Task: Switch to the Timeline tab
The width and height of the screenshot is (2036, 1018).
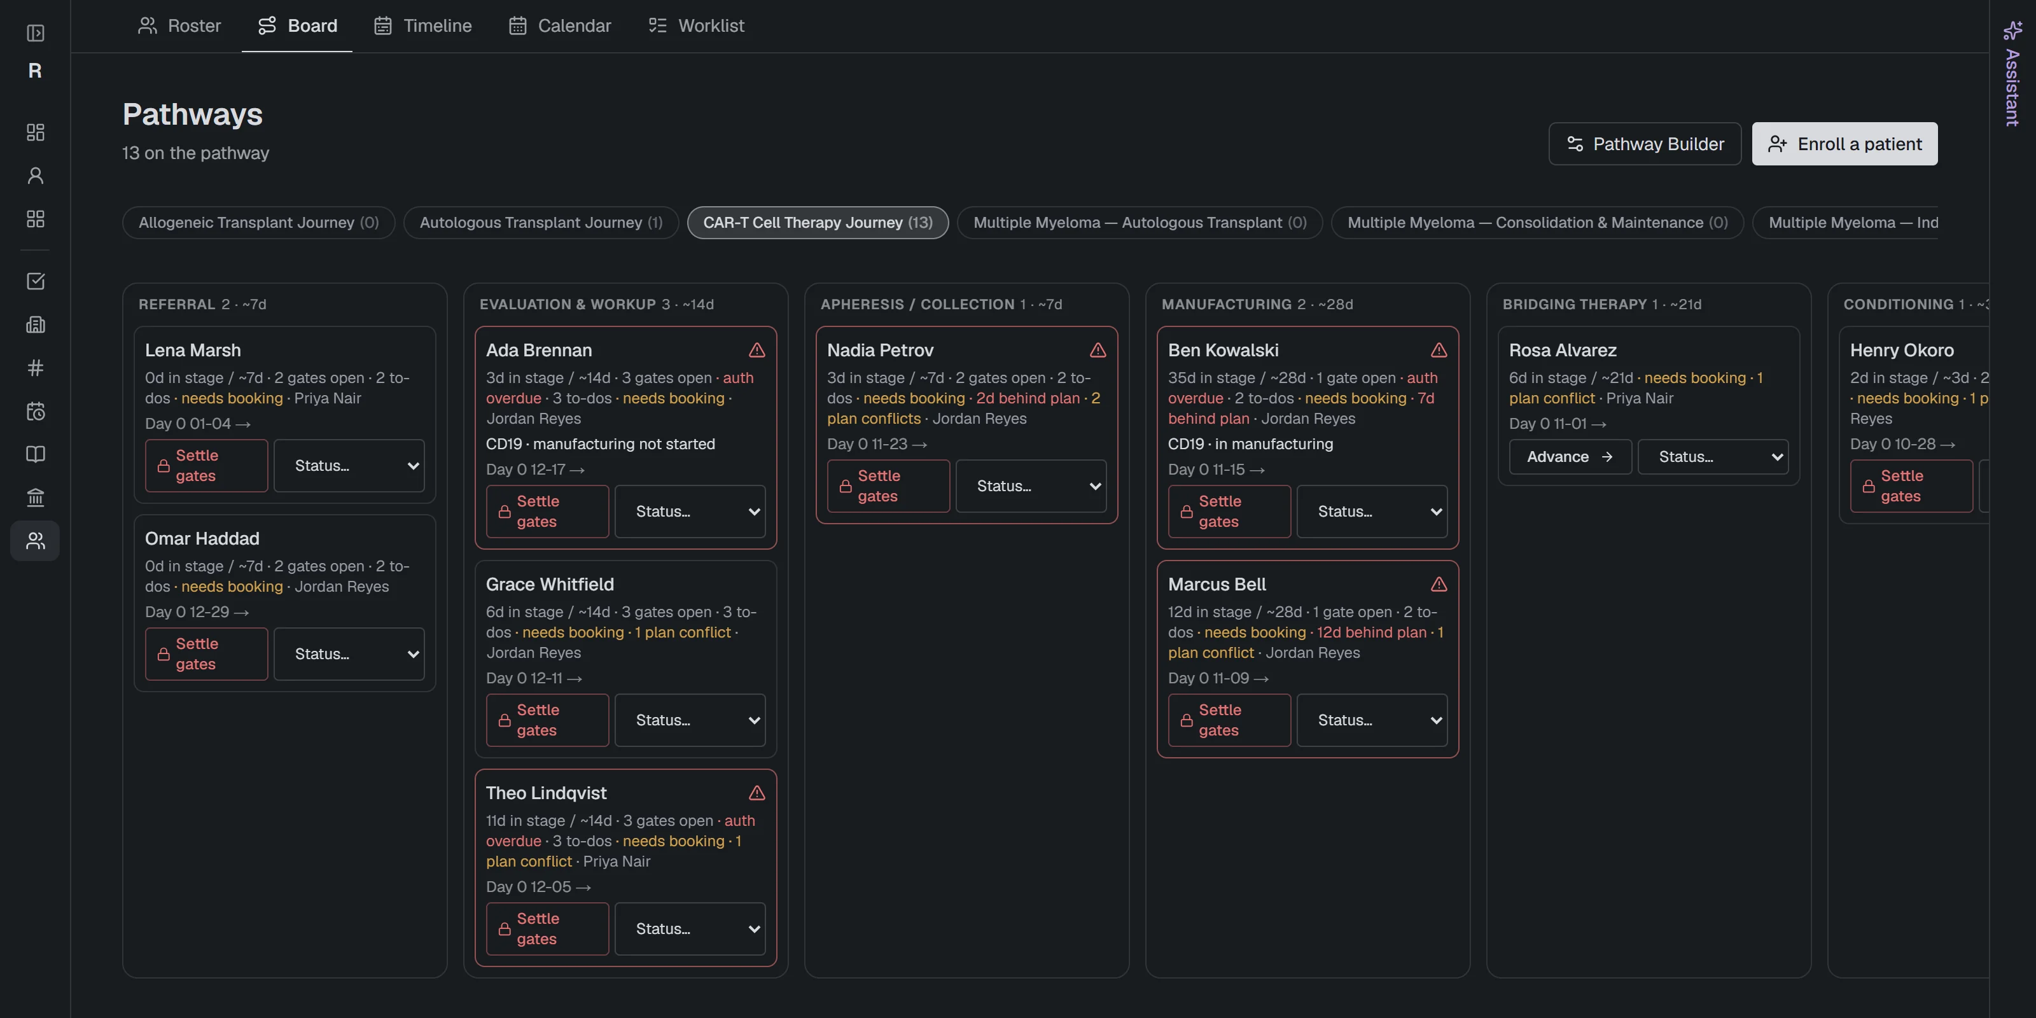Action: pyautogui.click(x=423, y=25)
